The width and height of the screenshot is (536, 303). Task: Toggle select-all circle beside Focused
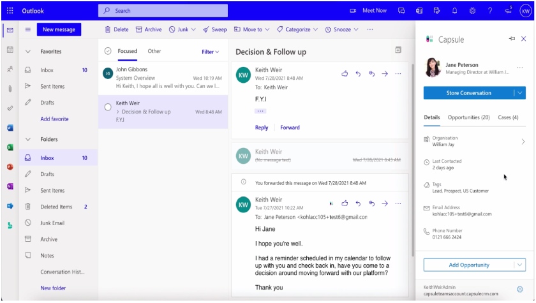pos(108,51)
